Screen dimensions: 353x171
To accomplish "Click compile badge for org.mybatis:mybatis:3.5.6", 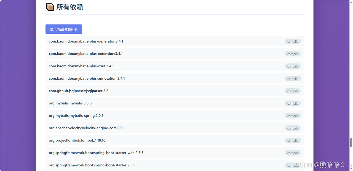I will coord(293,103).
